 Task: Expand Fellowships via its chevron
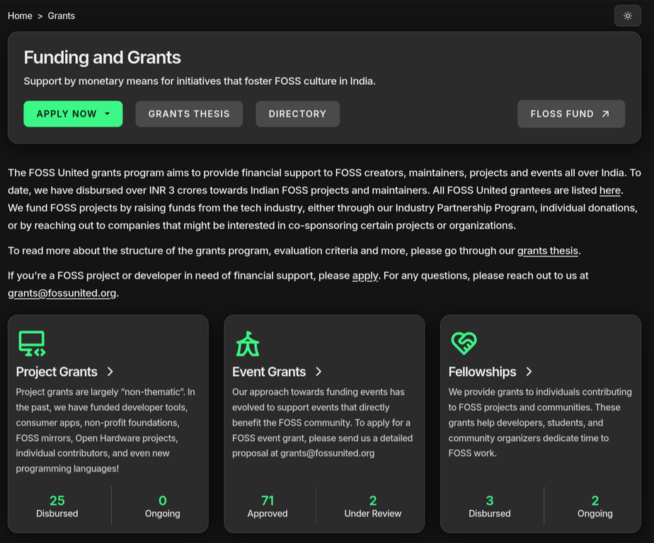529,371
